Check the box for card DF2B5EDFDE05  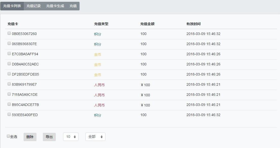coord(9,74)
